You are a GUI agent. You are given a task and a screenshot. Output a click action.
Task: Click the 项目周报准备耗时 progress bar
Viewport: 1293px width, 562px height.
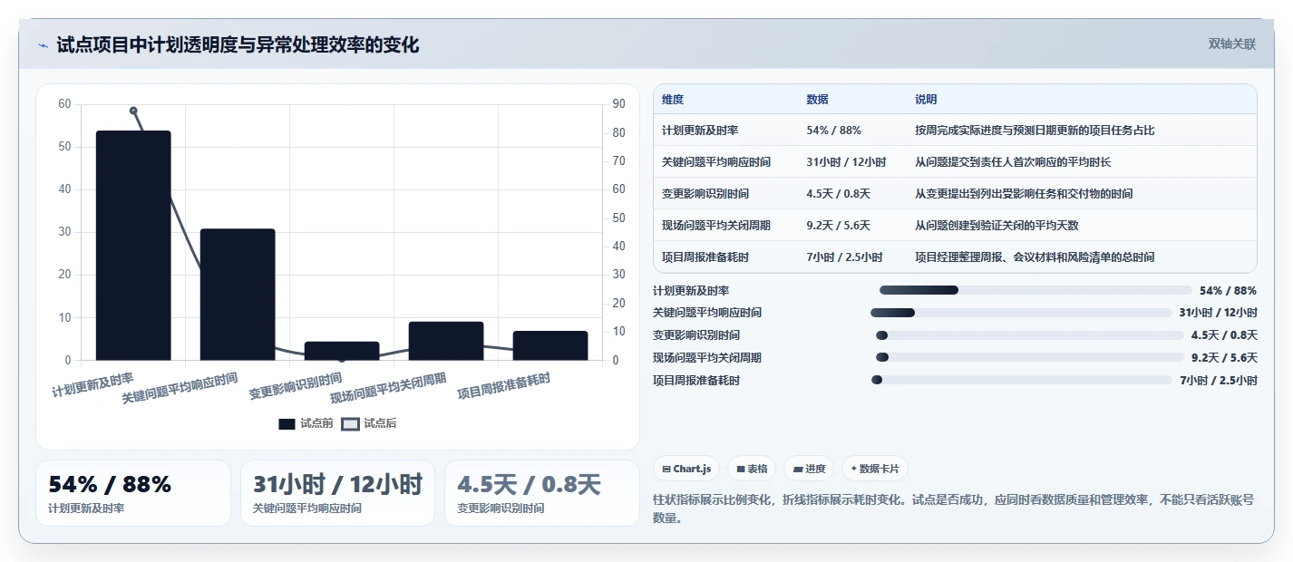click(x=1022, y=381)
